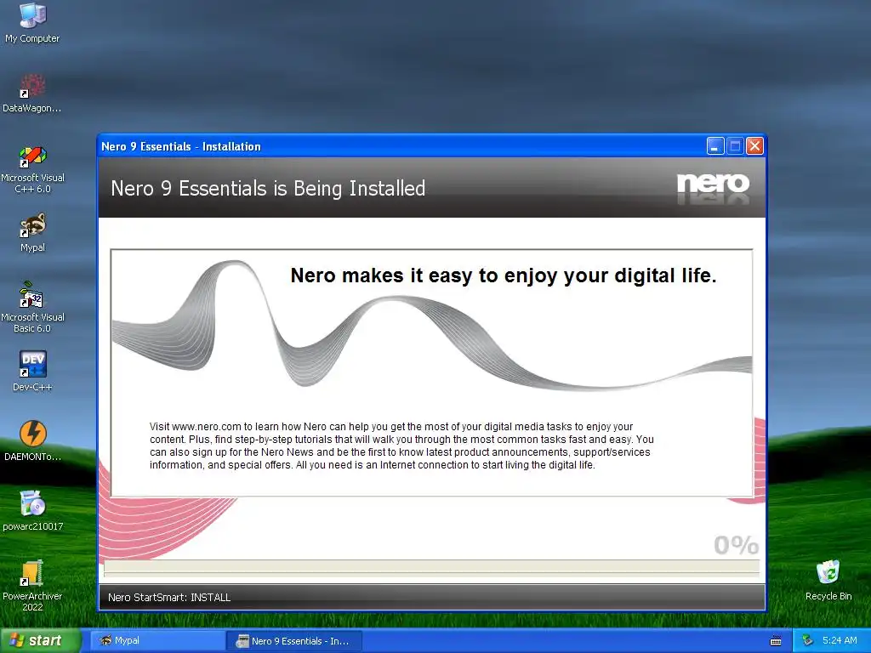Select the Recycle Bin icon
This screenshot has width=871, height=653.
point(828,580)
